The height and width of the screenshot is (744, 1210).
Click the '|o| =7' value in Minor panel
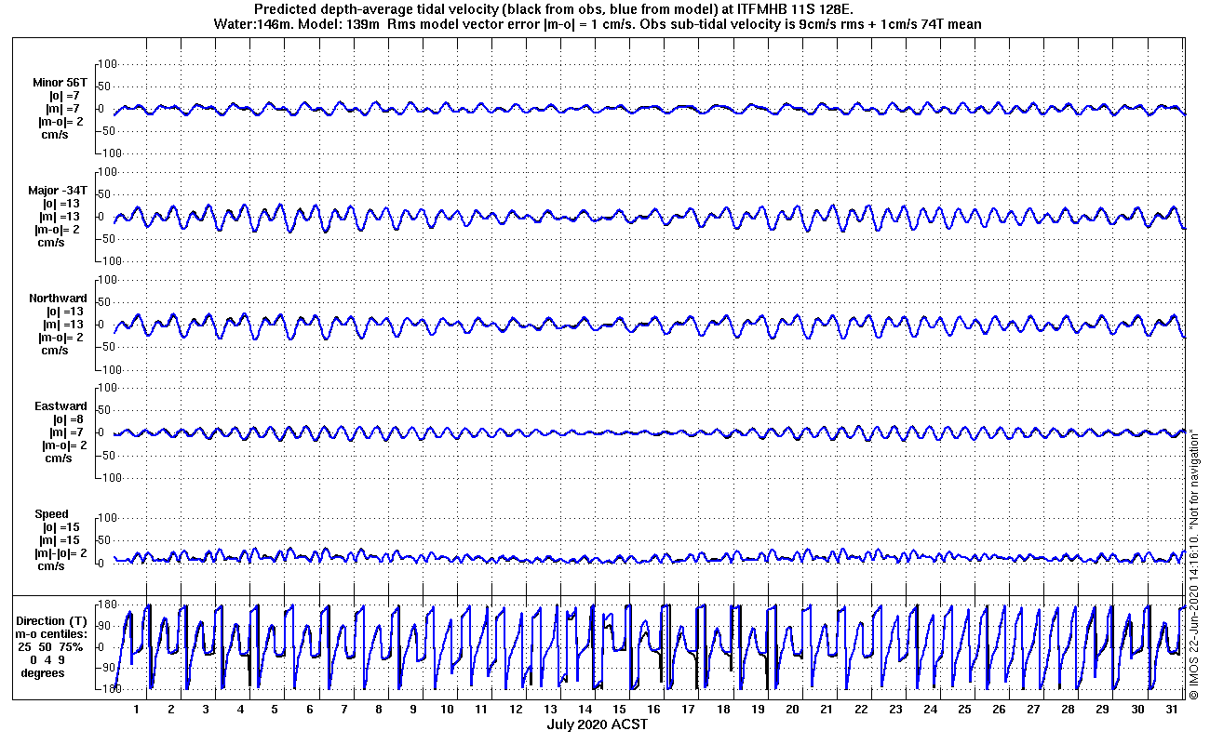66,96
